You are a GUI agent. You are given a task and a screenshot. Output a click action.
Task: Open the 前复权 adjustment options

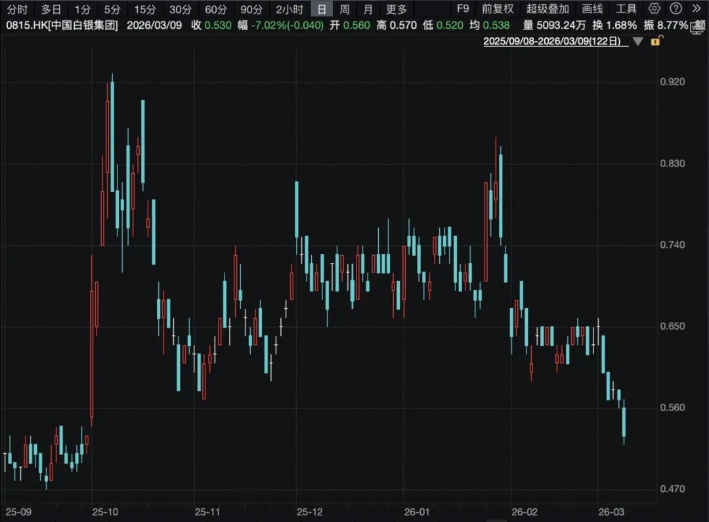coord(498,9)
